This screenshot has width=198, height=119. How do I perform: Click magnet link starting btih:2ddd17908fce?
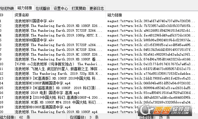click(151, 78)
